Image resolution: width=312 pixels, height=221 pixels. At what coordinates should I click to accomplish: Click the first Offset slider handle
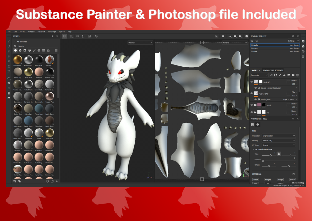tap(269, 166)
